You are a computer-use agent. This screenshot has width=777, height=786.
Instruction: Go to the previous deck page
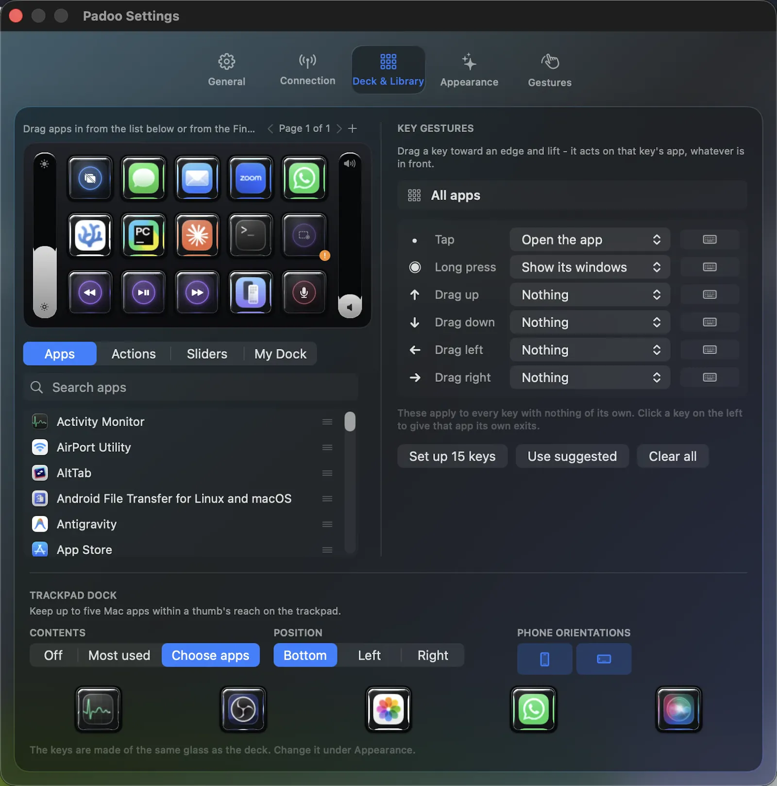270,129
